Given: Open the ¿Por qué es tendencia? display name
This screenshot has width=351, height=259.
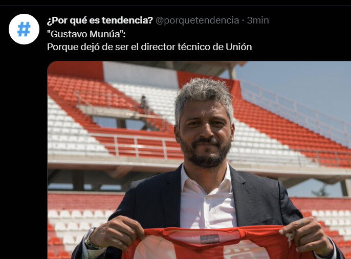Looking at the screenshot, I should pos(100,20).
